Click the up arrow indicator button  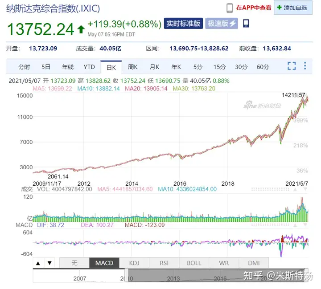point(38,263)
